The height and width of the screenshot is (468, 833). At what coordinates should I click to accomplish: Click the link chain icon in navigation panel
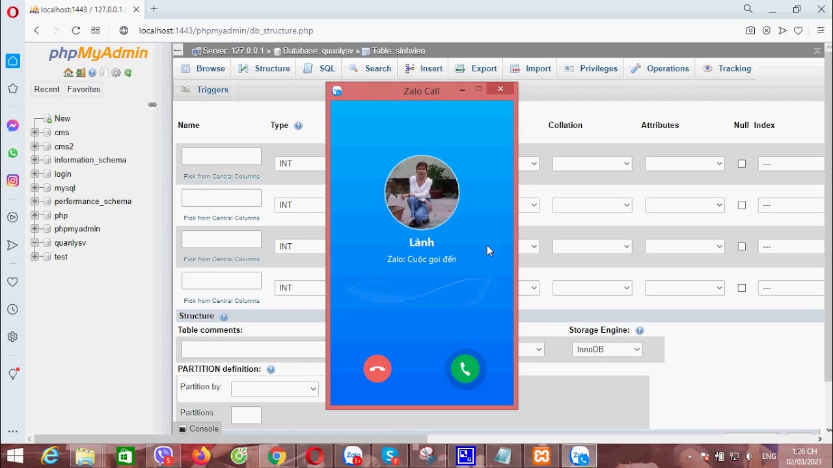point(152,105)
